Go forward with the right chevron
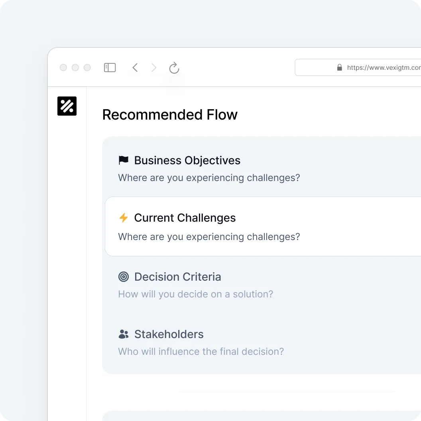The image size is (421, 421). pos(153,68)
